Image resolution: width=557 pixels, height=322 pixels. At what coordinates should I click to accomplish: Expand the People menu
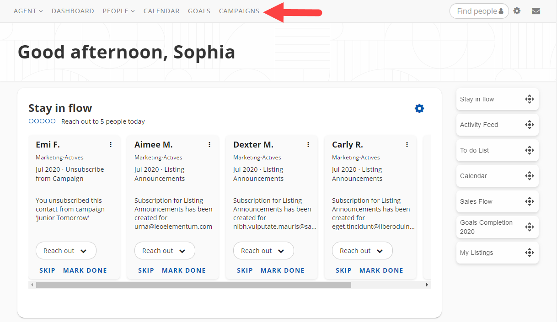point(118,11)
